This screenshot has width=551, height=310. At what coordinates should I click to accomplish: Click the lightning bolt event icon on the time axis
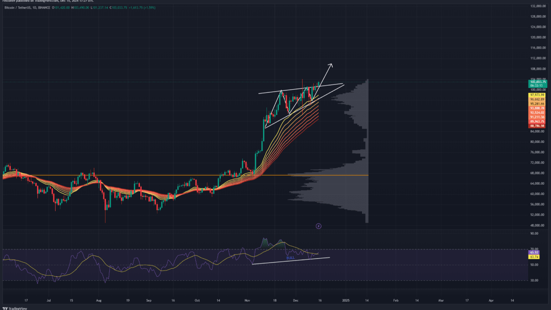(x=319, y=226)
